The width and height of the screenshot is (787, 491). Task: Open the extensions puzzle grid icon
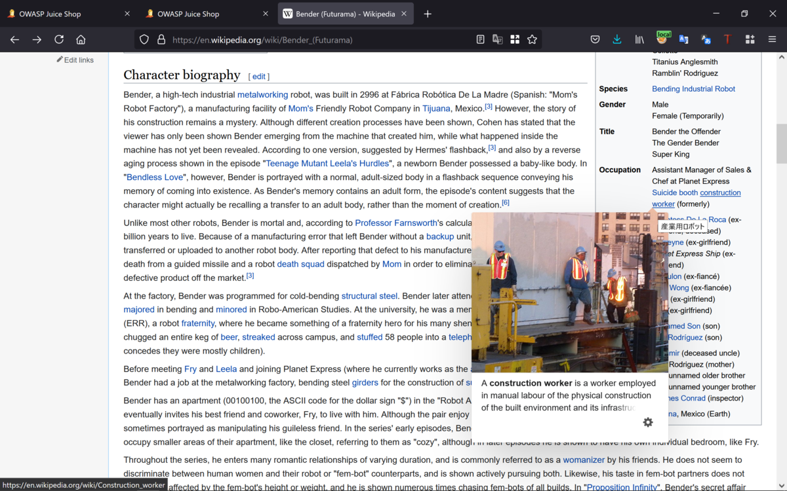click(x=750, y=39)
